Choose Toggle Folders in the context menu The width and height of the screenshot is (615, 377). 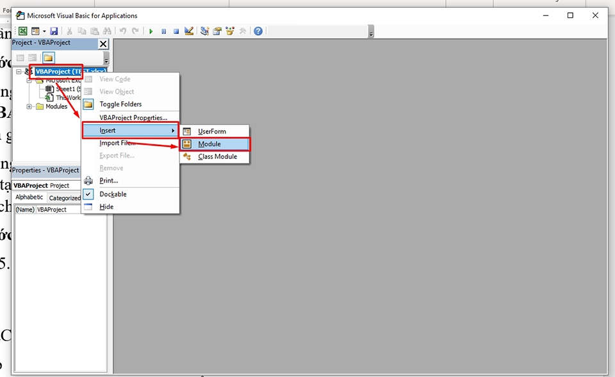[130, 104]
